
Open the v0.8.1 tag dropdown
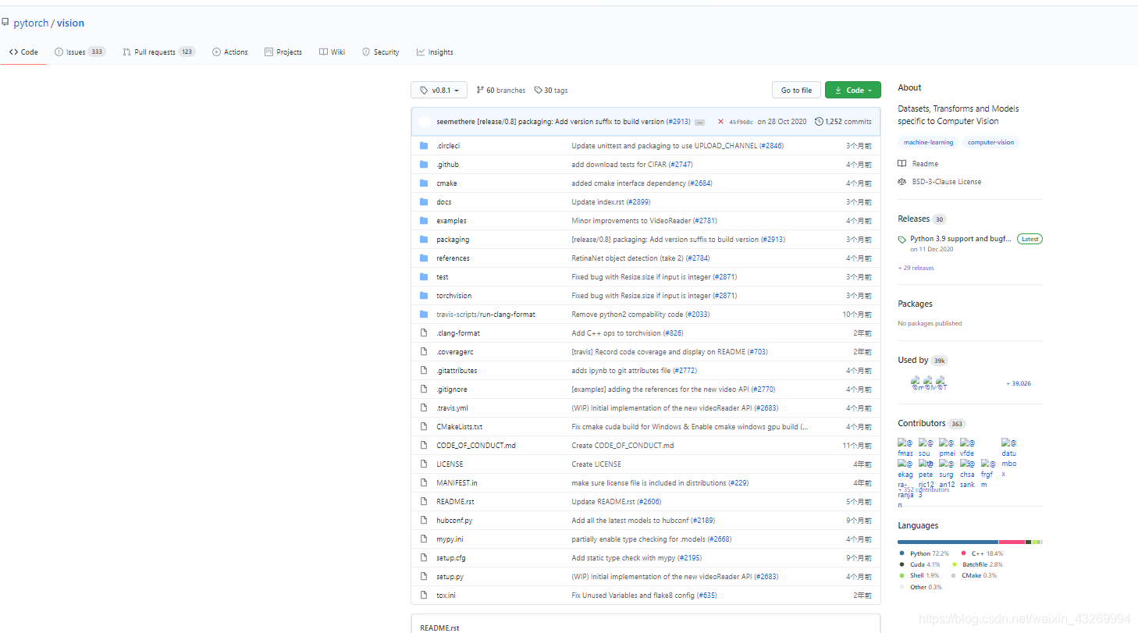click(x=439, y=91)
